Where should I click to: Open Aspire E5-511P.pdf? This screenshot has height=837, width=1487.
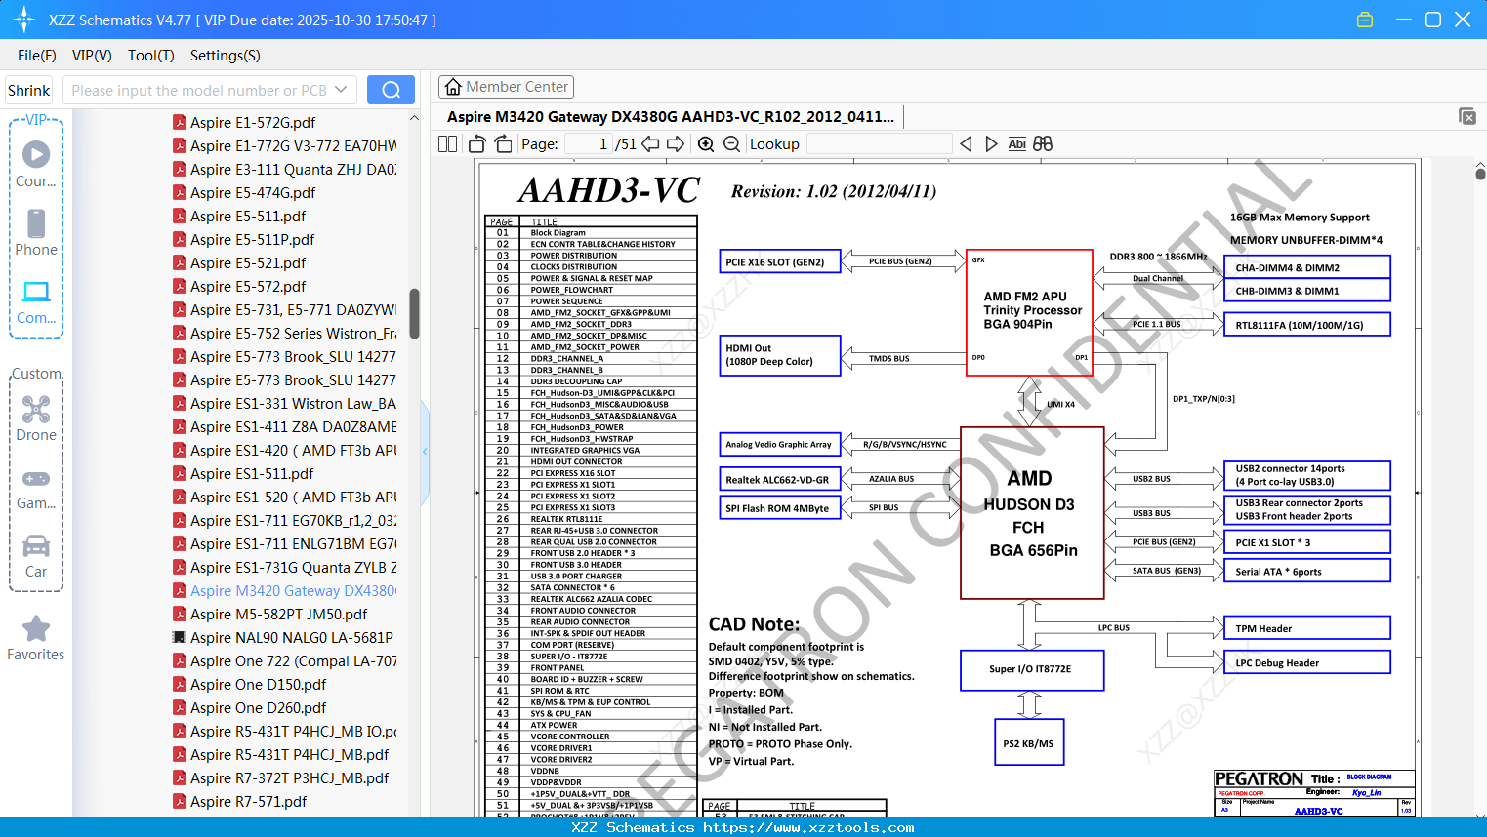(x=253, y=239)
